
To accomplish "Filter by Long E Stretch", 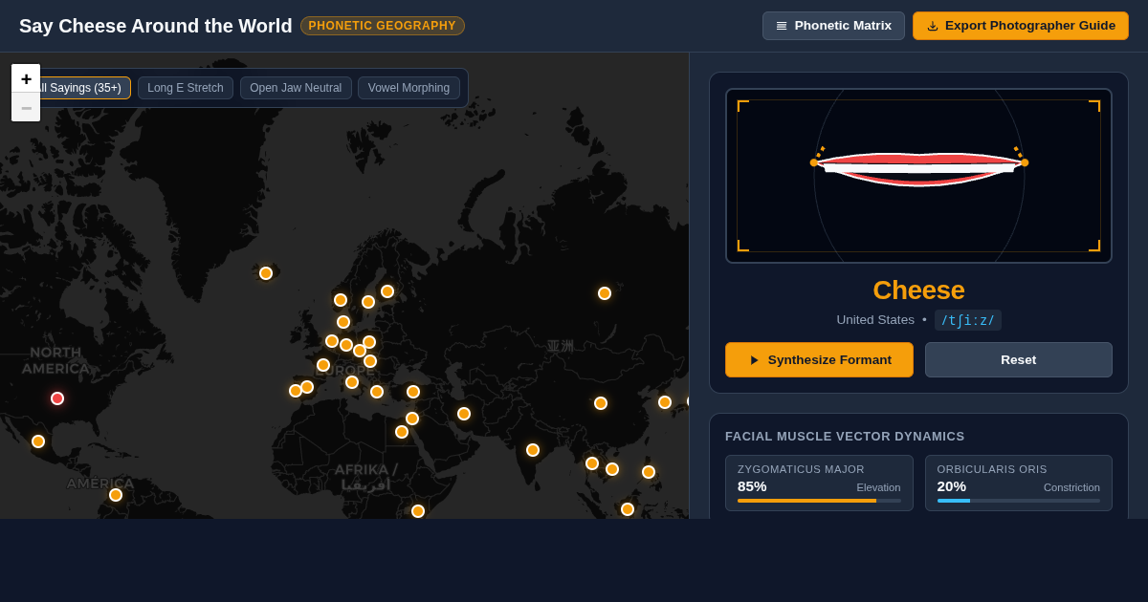I will pyautogui.click(x=186, y=88).
